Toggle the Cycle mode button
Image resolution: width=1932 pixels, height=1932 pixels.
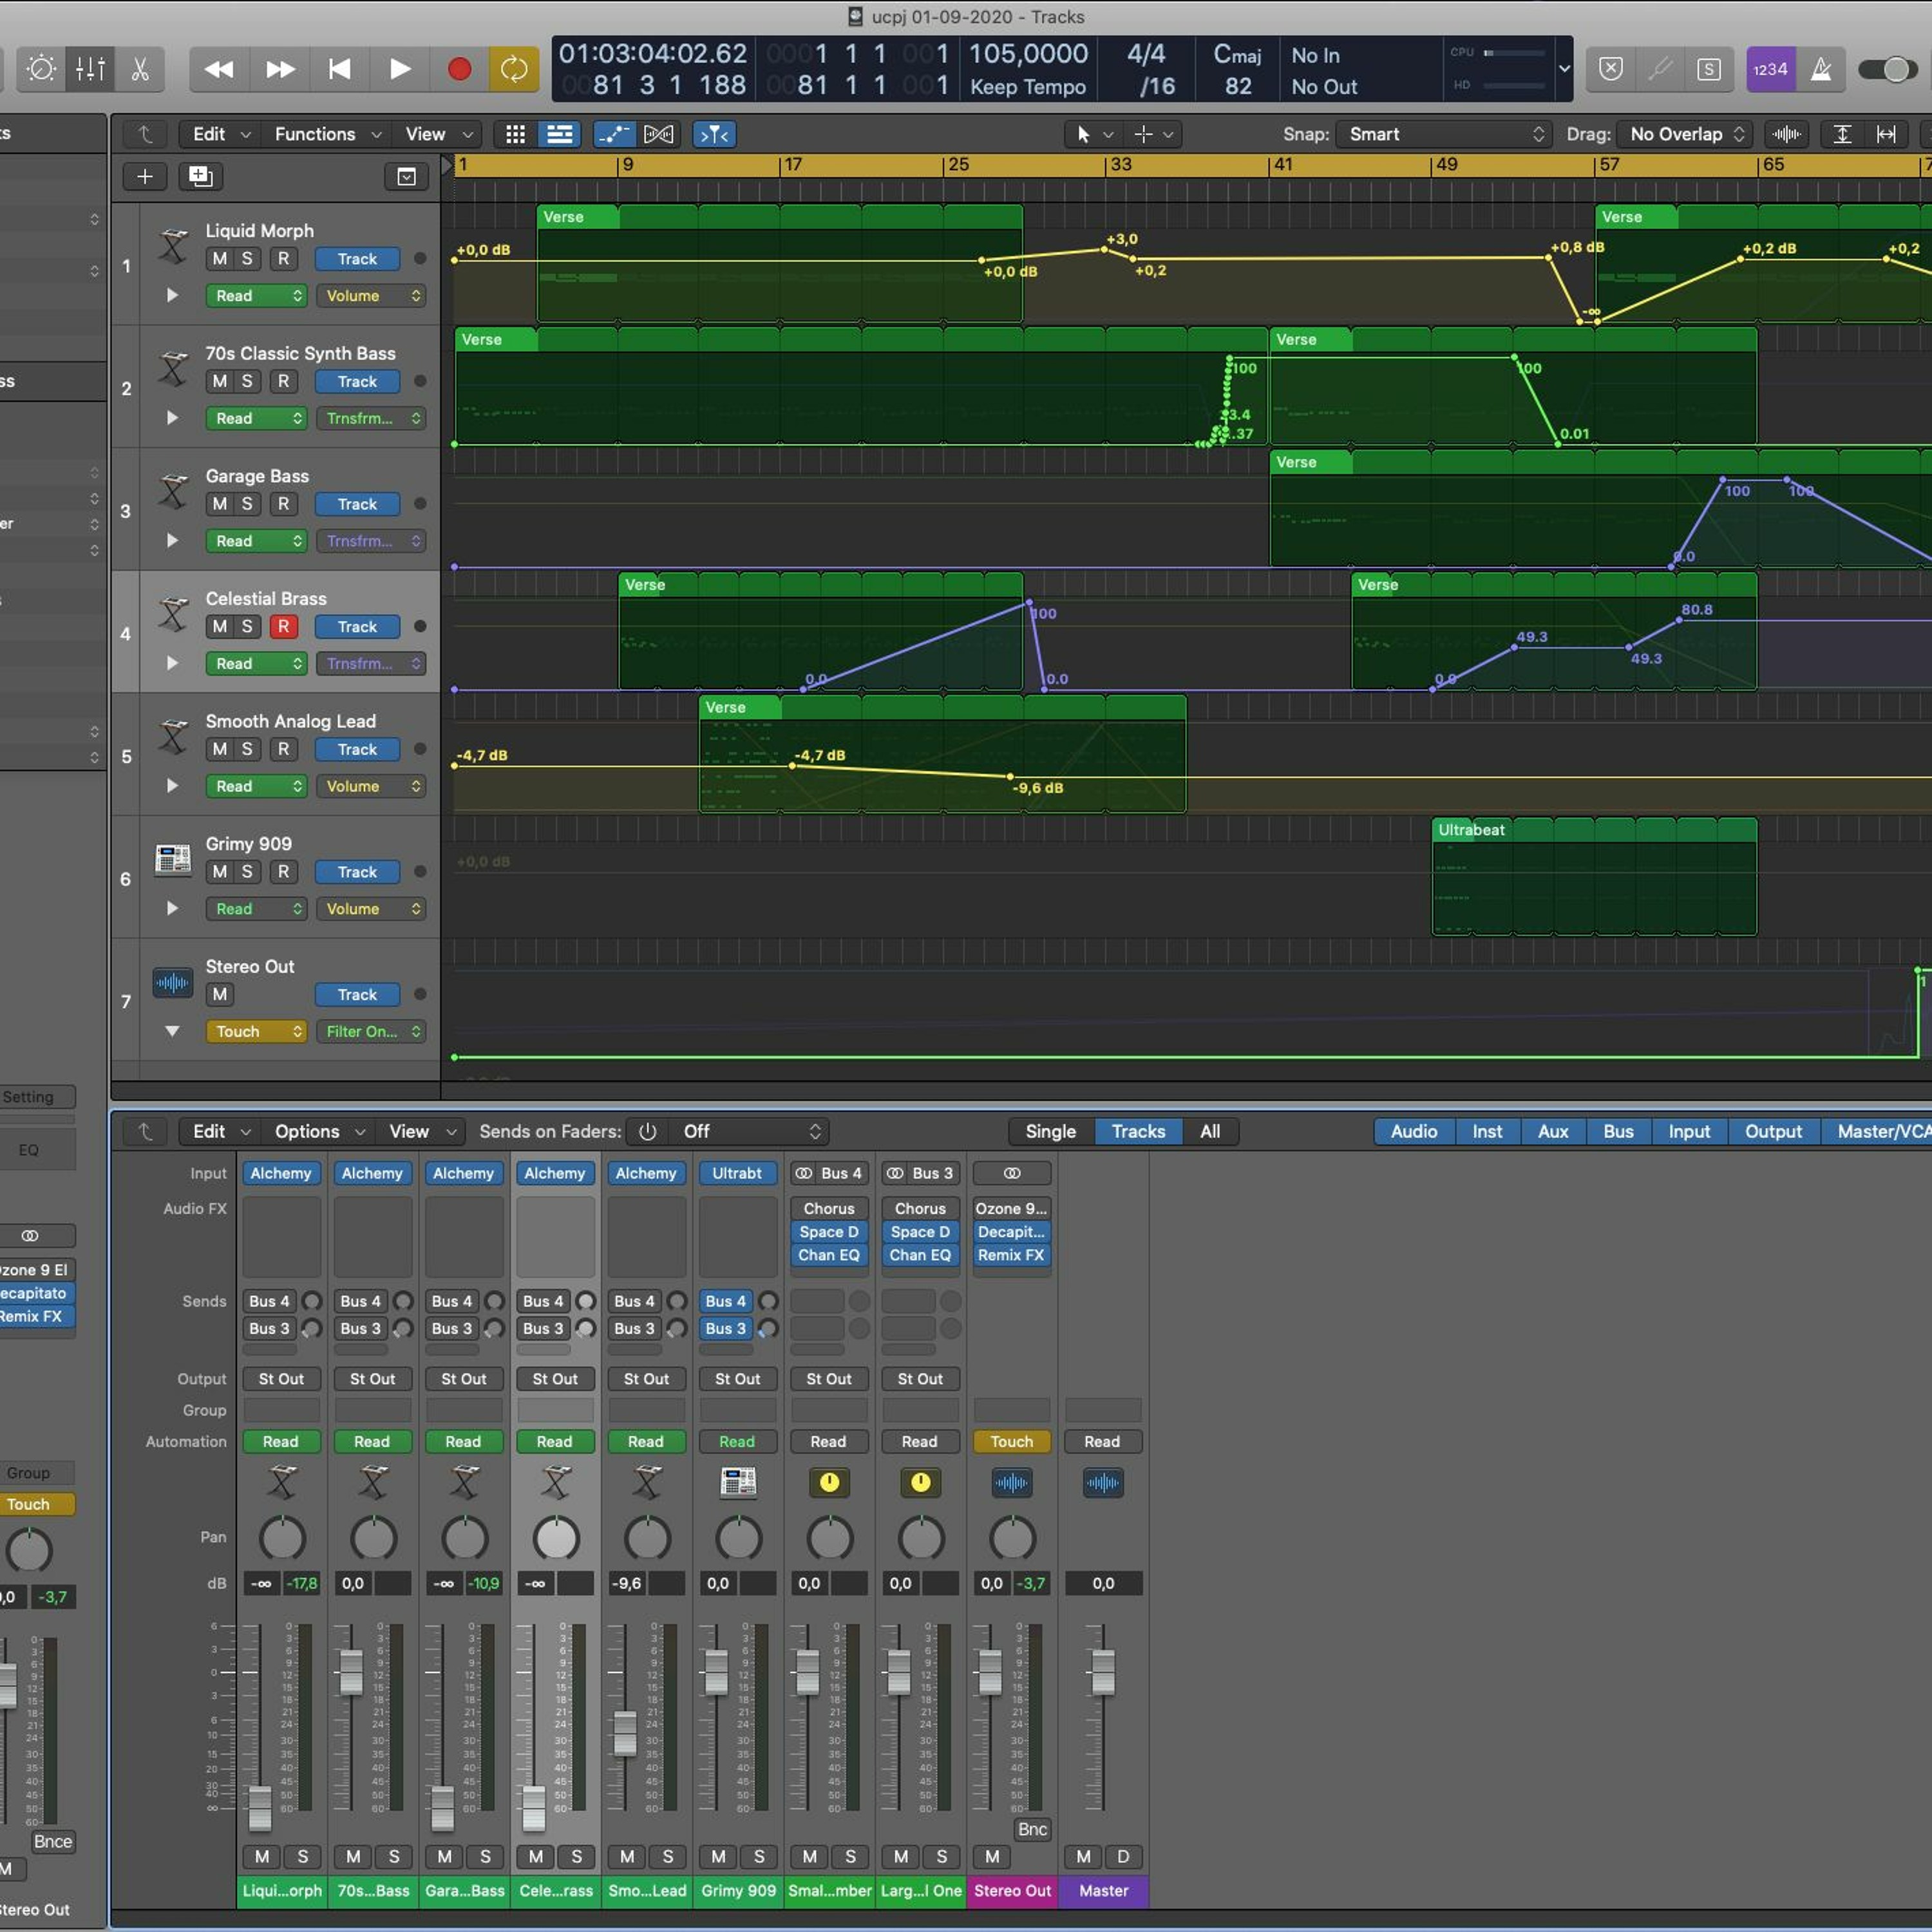(513, 69)
